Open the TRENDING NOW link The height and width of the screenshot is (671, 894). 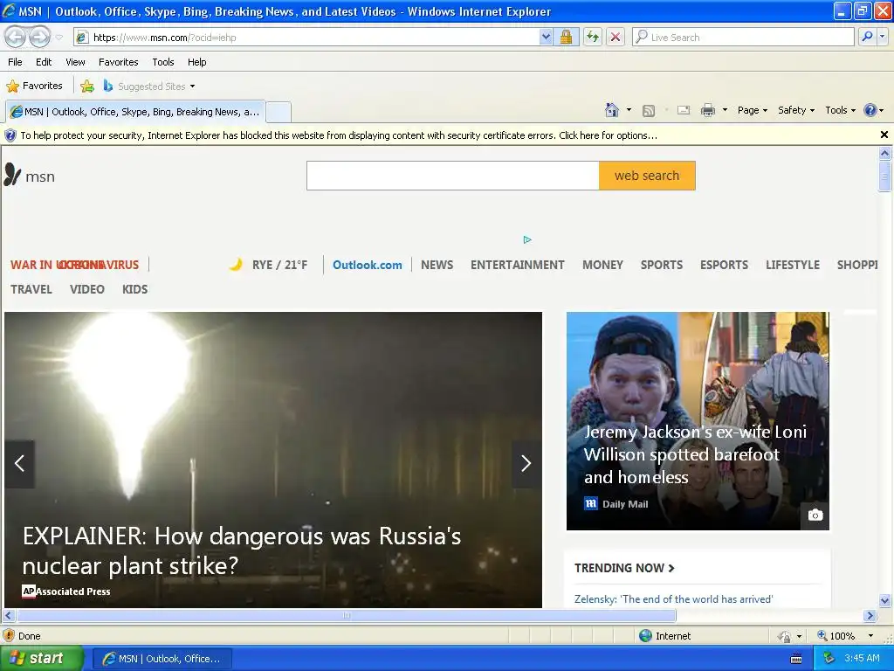[x=624, y=568]
